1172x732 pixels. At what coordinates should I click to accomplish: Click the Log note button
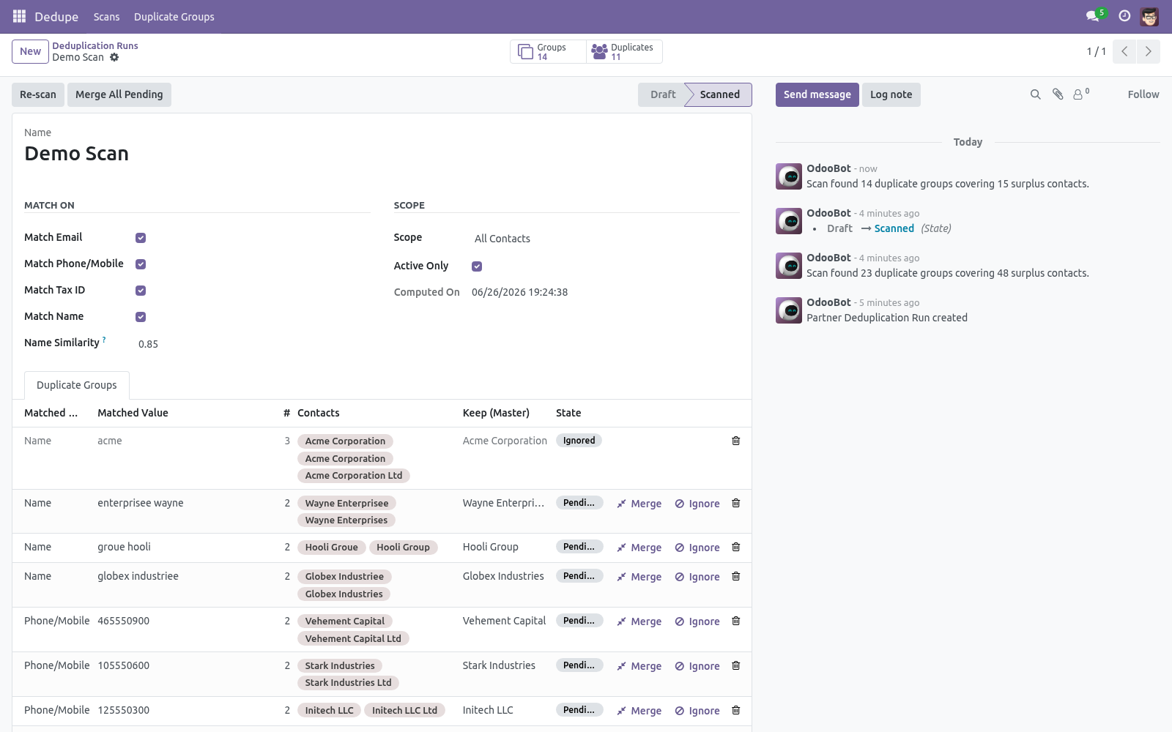891,94
